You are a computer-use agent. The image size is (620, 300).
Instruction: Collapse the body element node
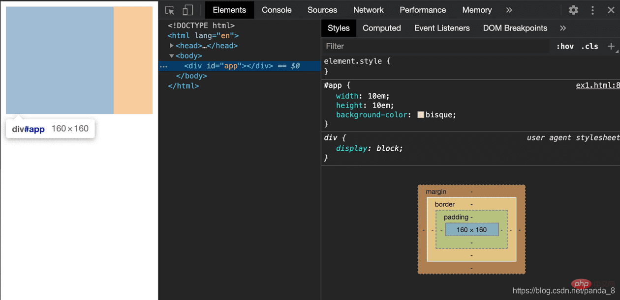tap(172, 56)
